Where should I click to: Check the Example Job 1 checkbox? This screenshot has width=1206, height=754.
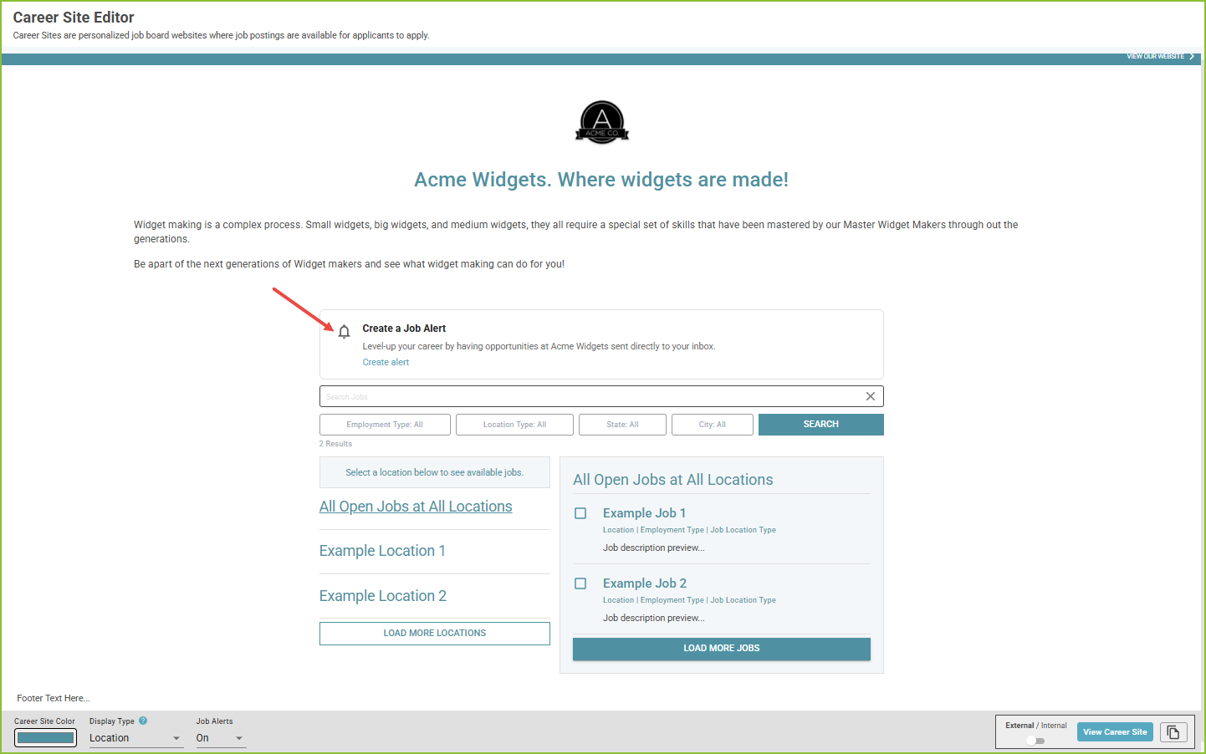[580, 513]
